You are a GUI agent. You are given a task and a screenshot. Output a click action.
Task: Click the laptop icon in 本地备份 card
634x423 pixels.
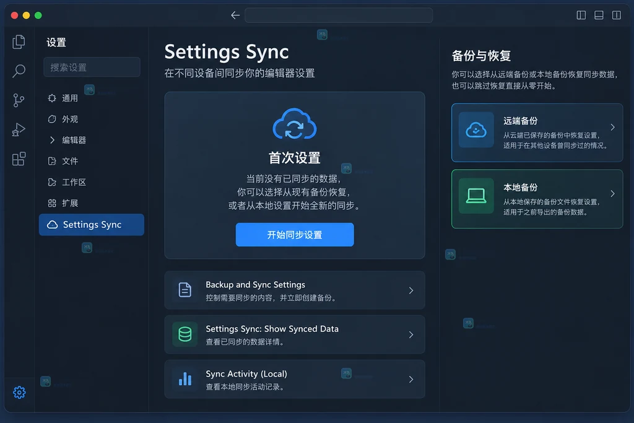coord(476,196)
